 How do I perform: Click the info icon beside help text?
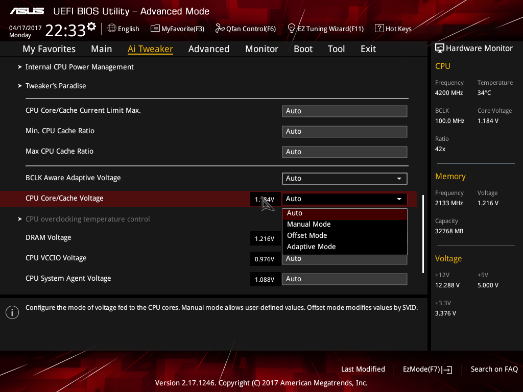point(12,312)
